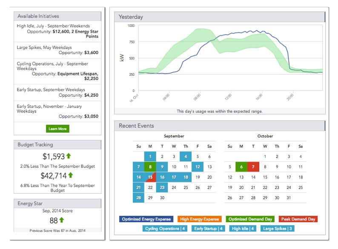Viewport: 338px width, 249px height.
Task: Select the Cycling Operations July-September Weekdays initiative
Action: click(x=57, y=71)
